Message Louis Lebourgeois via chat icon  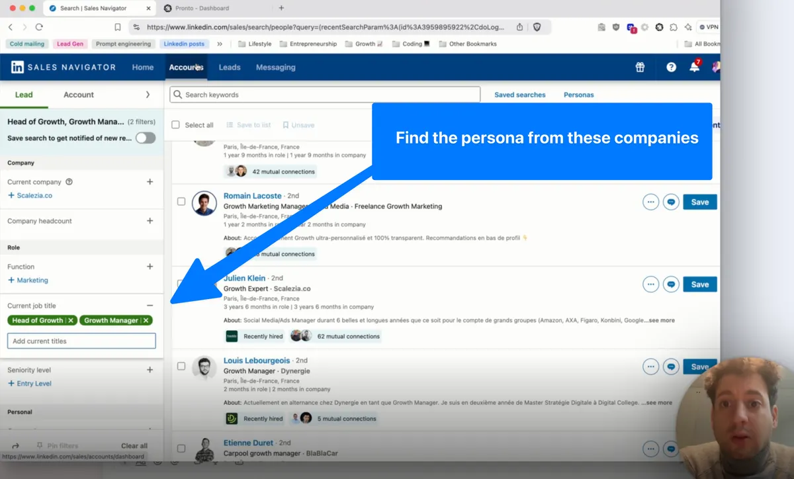pos(671,367)
